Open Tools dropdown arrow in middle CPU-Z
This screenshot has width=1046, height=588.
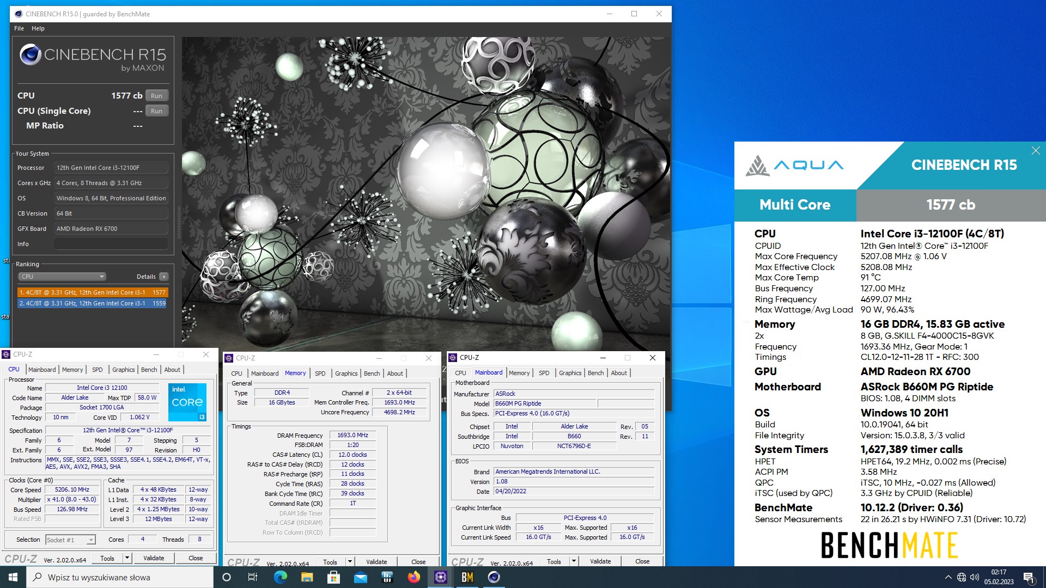[350, 562]
